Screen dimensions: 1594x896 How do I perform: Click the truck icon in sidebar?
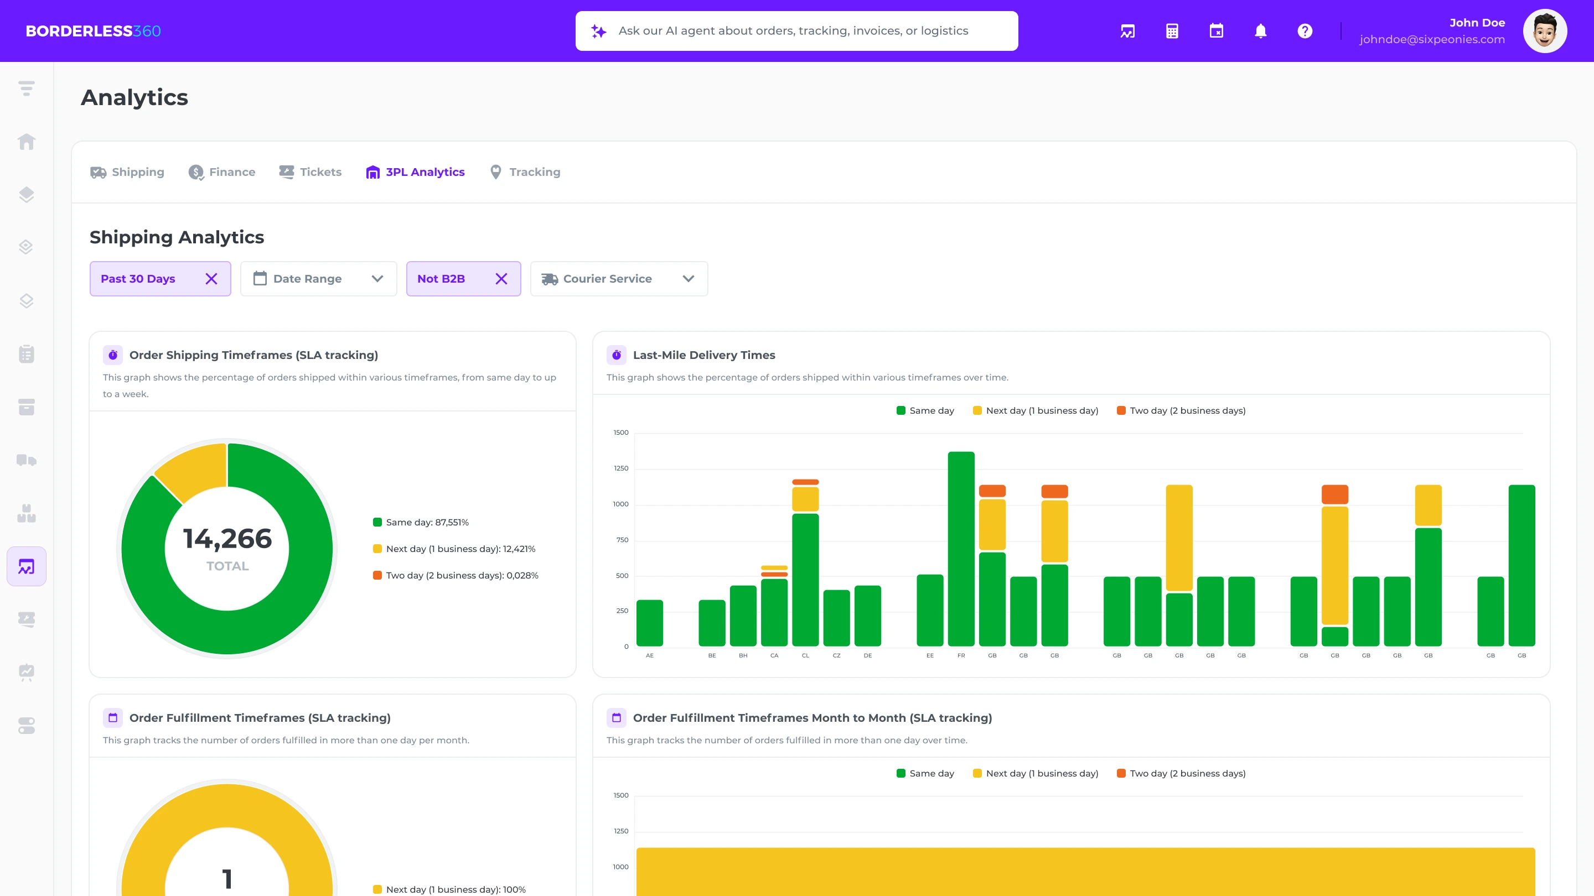(x=26, y=460)
